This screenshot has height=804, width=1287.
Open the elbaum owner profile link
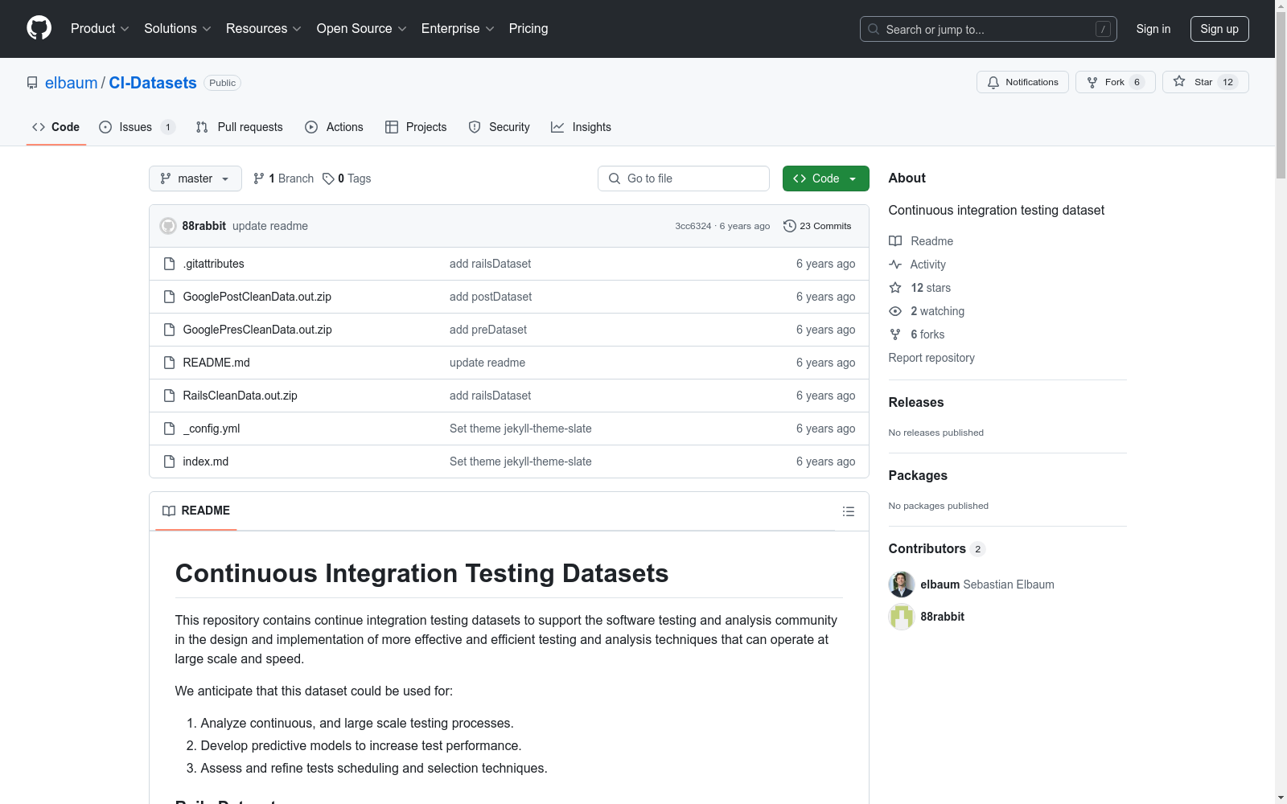(x=72, y=83)
